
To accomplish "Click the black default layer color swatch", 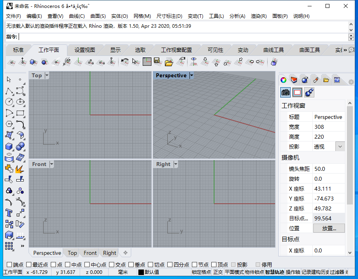I will pos(141,272).
